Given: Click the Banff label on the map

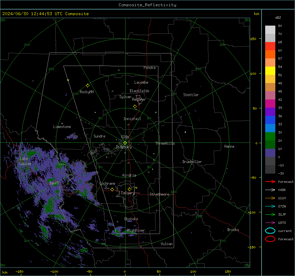Looking at the screenshot, I should pos(54,183).
